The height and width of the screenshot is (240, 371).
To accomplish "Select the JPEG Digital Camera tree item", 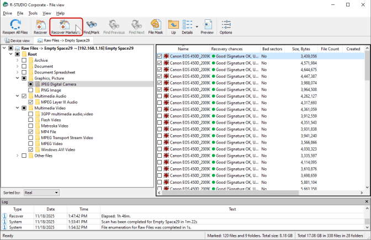I will 59,84.
